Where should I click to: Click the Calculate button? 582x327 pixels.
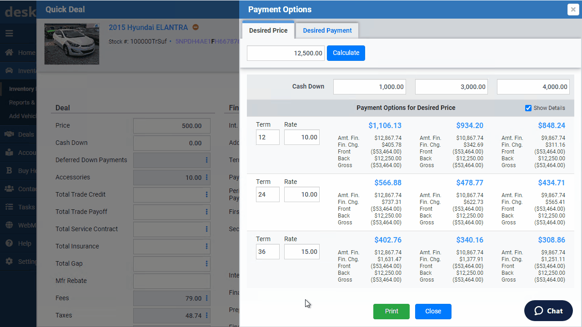[x=346, y=53]
